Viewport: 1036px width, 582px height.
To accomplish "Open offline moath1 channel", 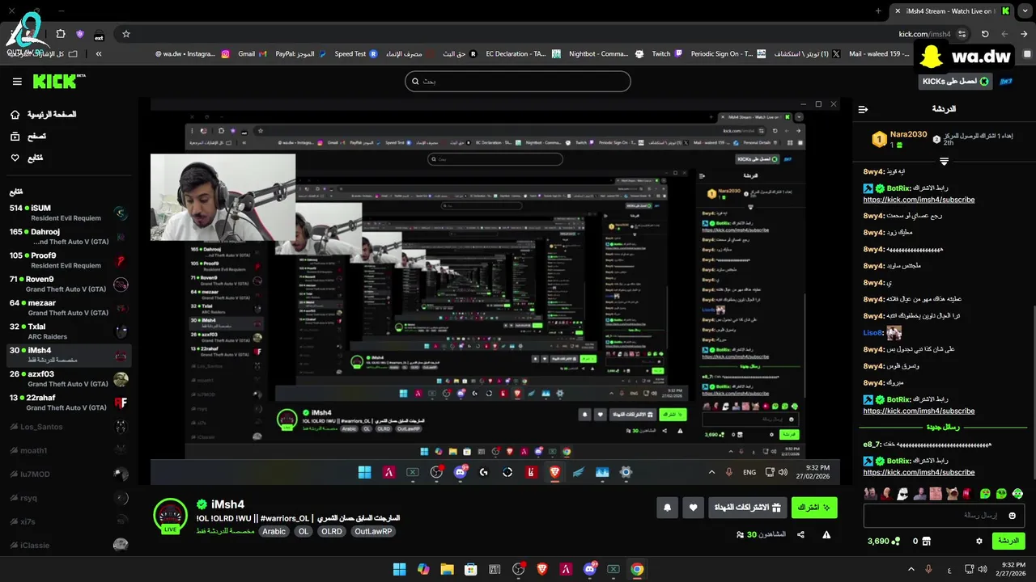I will click(x=69, y=450).
